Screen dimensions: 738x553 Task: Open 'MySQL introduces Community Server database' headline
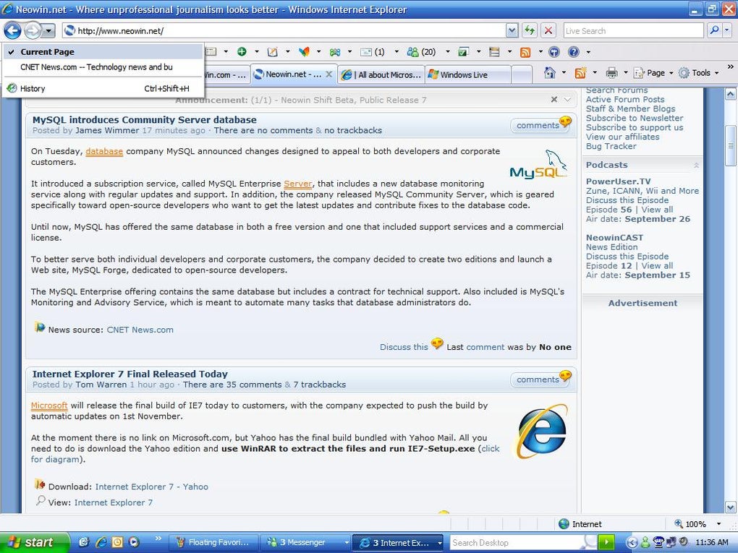click(145, 119)
